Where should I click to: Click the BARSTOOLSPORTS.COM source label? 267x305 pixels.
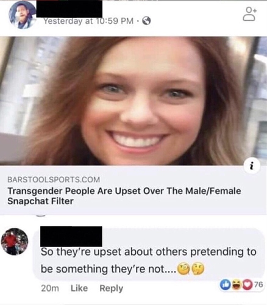pyautogui.click(x=54, y=179)
